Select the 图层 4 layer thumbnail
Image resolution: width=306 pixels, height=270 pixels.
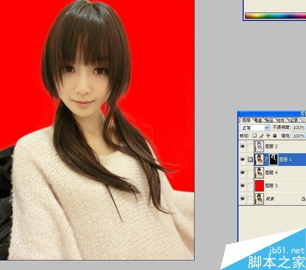point(259,173)
